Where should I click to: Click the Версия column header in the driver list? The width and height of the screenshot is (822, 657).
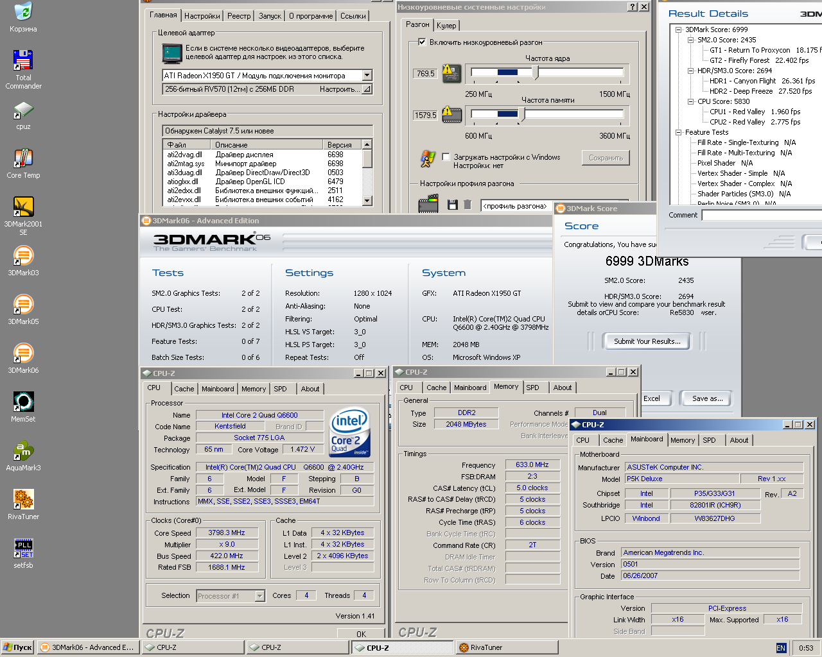342,145
